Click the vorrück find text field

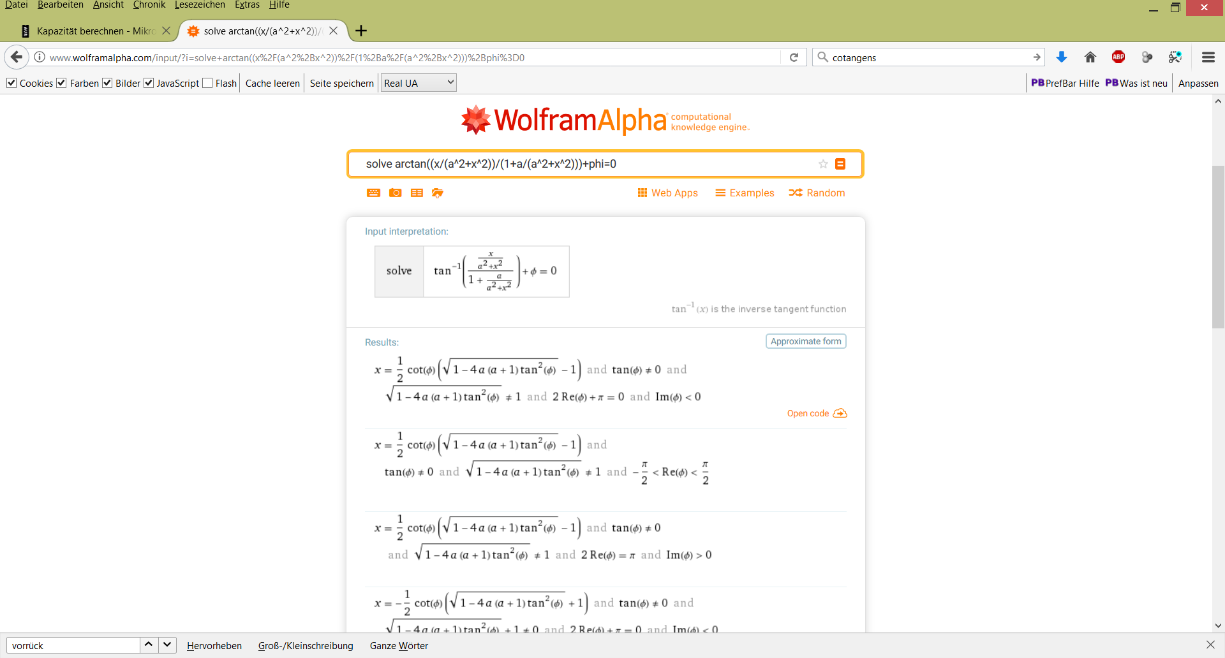tap(73, 645)
